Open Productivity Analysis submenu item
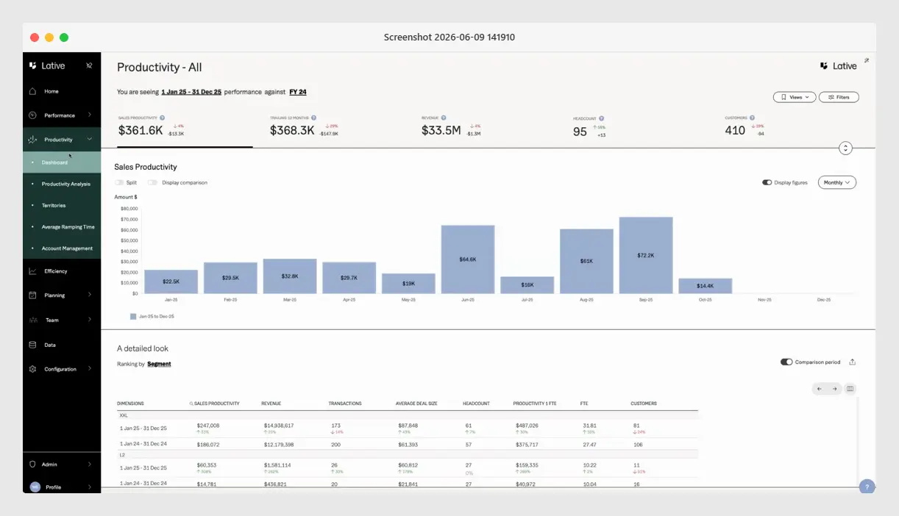Screen dimensions: 899x516 65,184
